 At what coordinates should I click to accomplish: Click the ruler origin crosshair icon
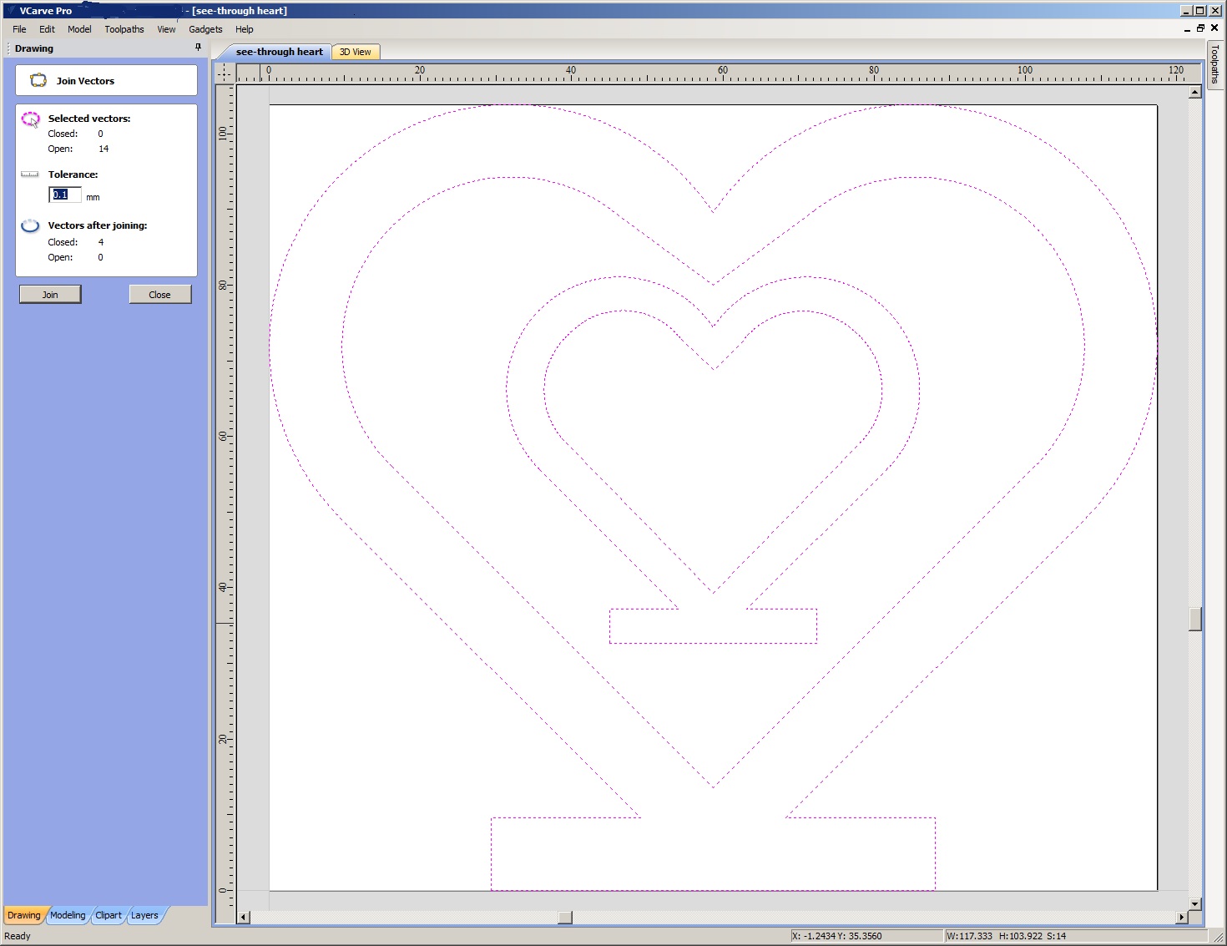[x=225, y=73]
